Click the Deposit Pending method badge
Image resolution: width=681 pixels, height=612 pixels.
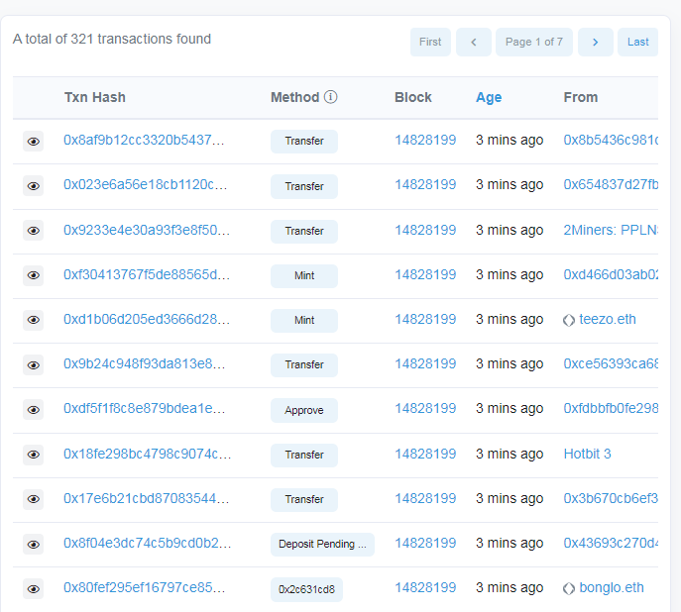coord(322,545)
